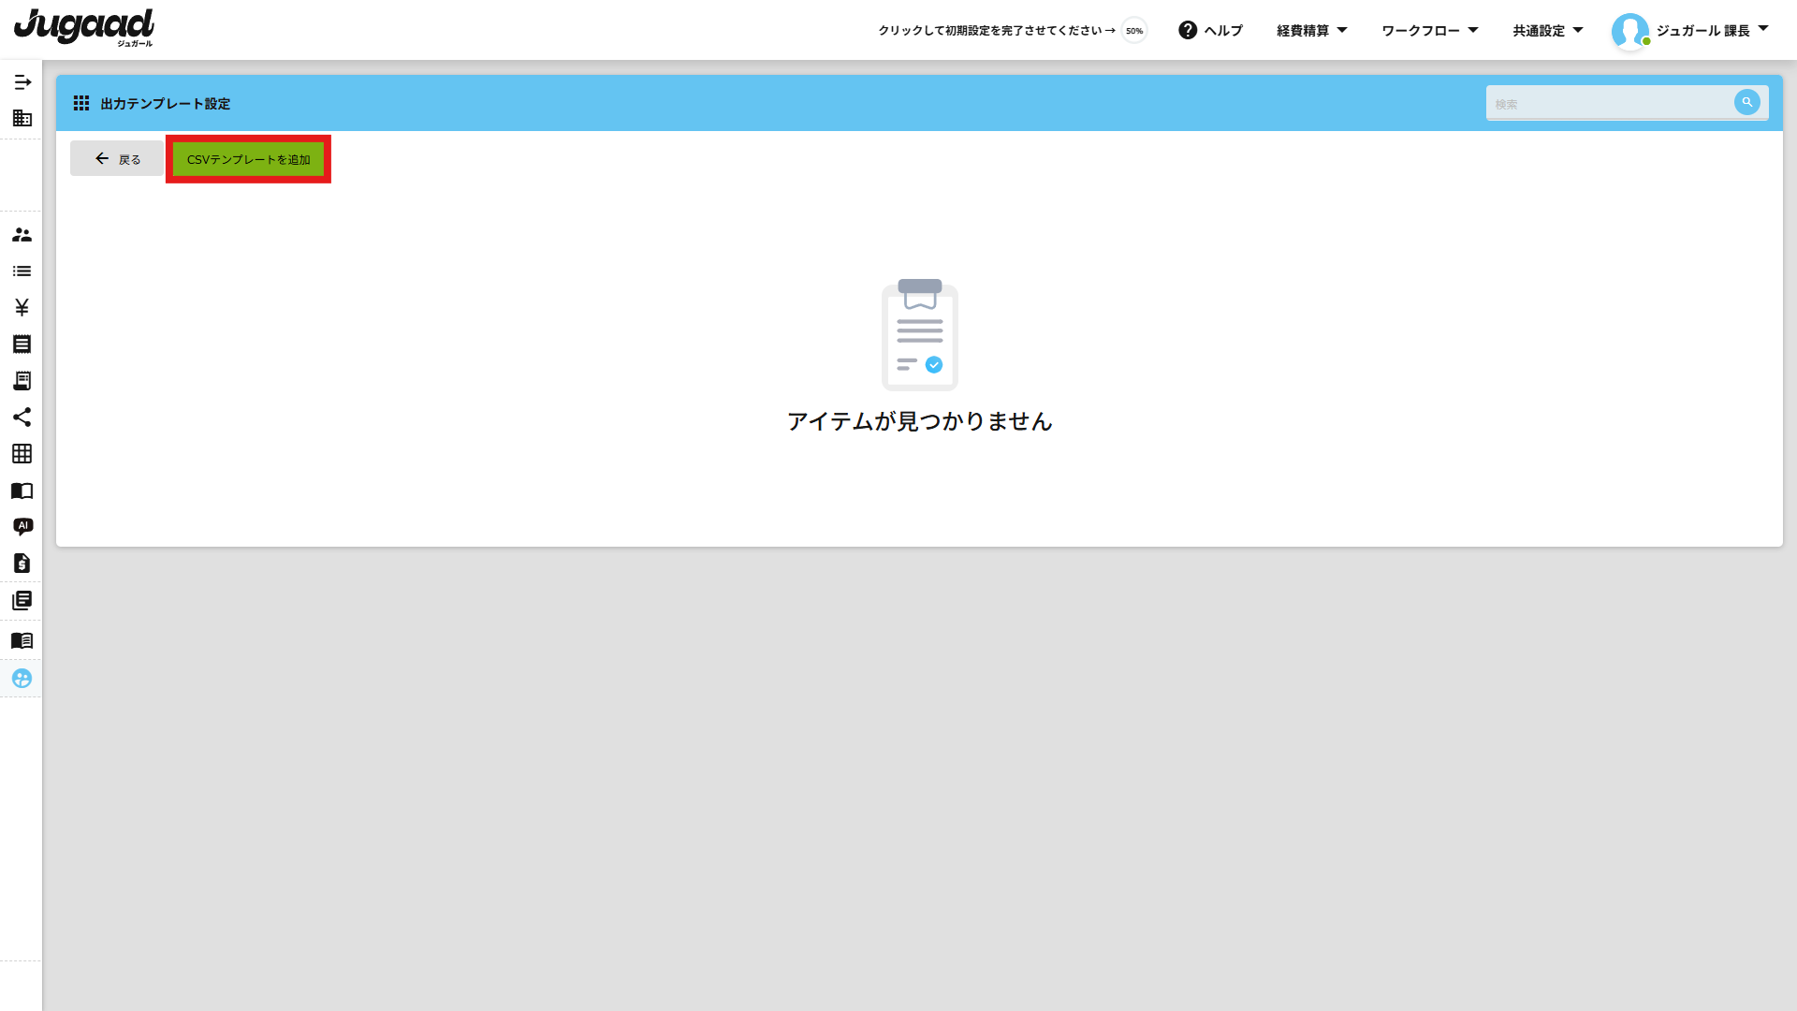The image size is (1797, 1011).
Task: Open the bulleted list icon in sidebar
Action: pos(22,271)
